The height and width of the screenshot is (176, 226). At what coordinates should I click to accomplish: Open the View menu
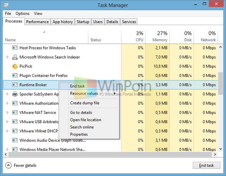[x=38, y=13]
